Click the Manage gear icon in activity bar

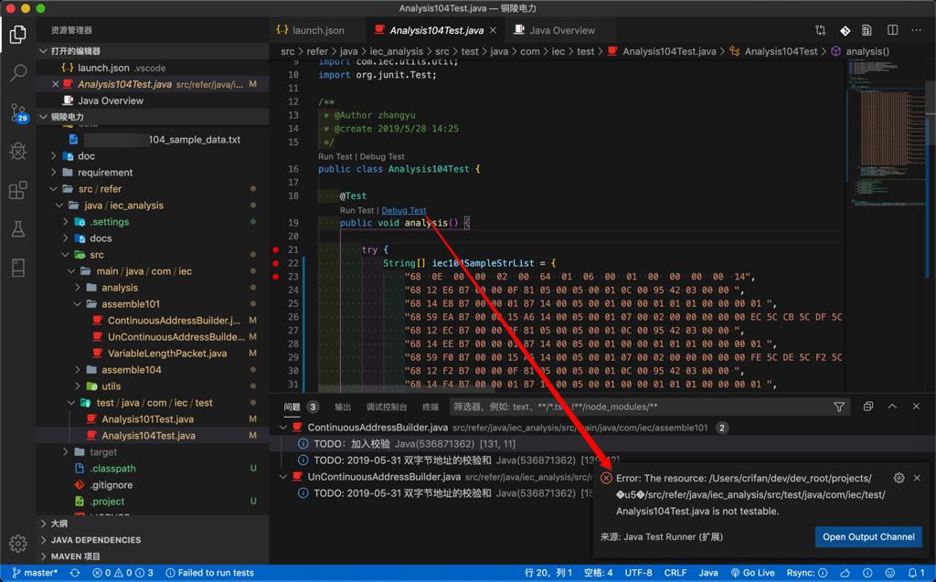[17, 544]
